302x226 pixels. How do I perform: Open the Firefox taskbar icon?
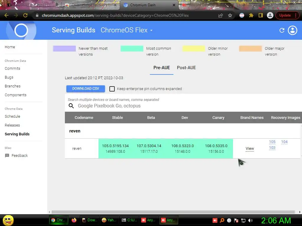(74, 220)
